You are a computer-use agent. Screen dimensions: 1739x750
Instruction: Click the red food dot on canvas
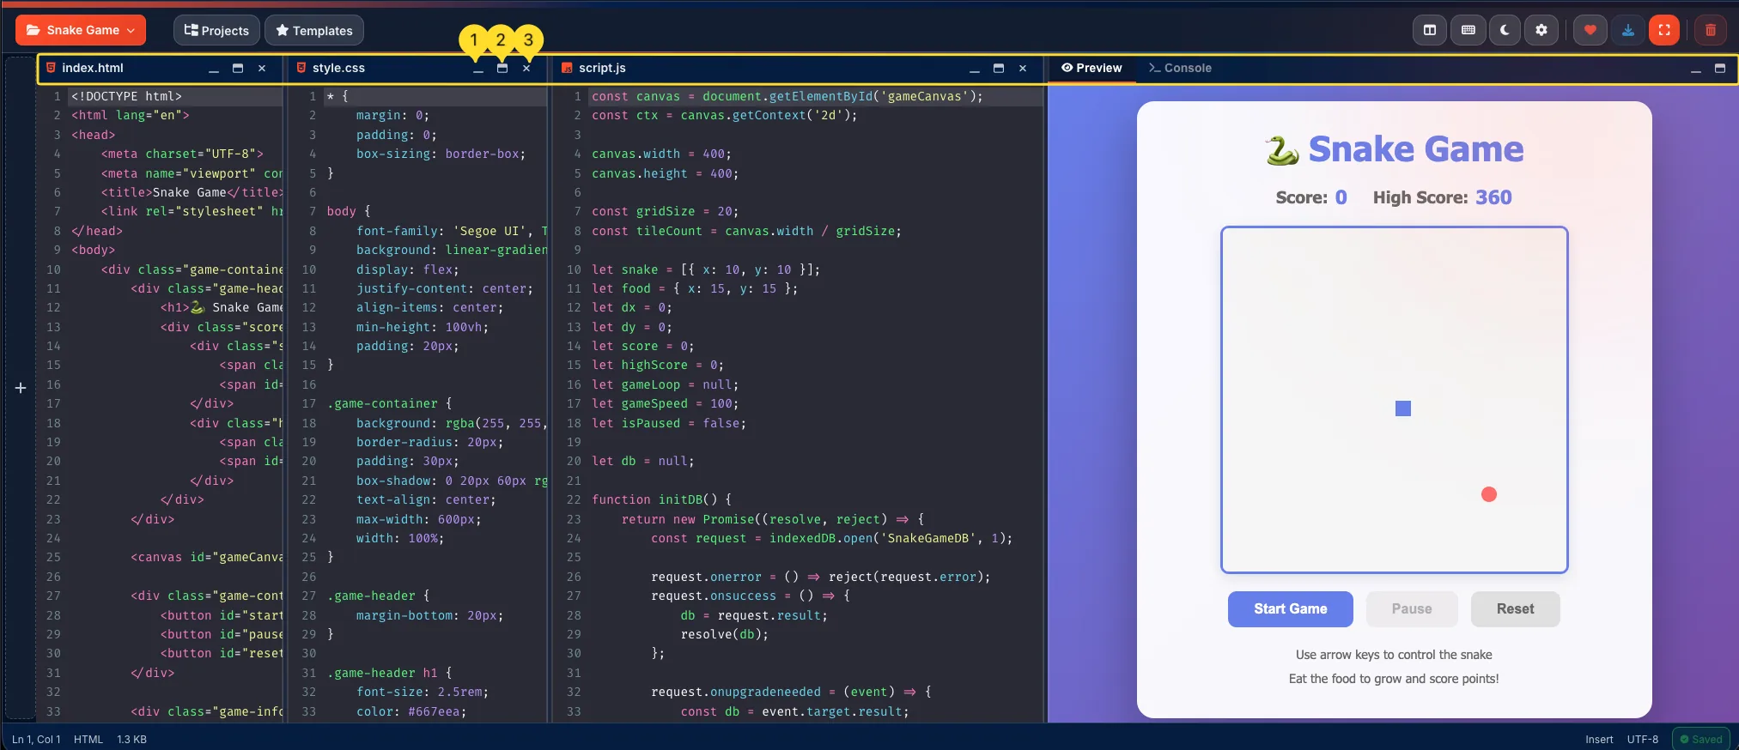click(x=1489, y=494)
